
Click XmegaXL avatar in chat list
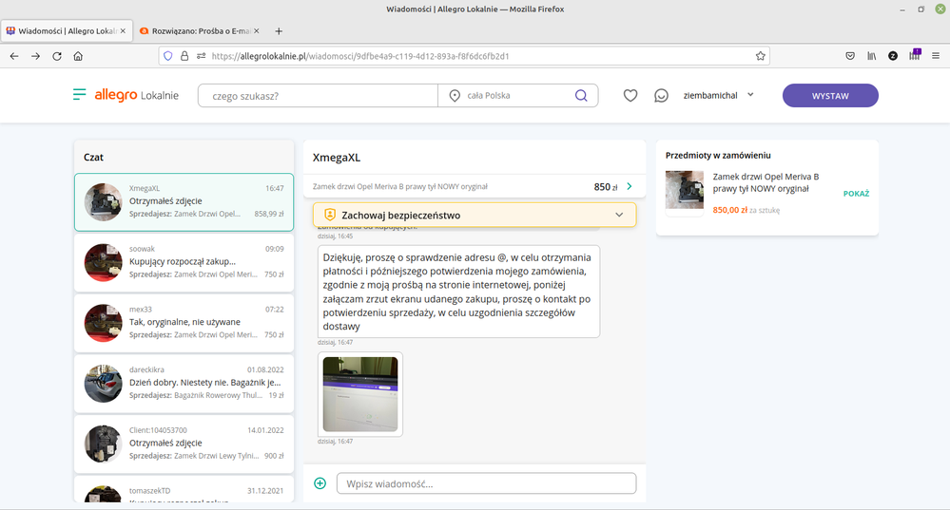(103, 202)
